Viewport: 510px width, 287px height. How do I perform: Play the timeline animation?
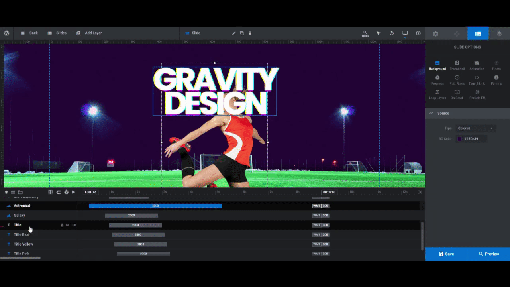click(73, 192)
